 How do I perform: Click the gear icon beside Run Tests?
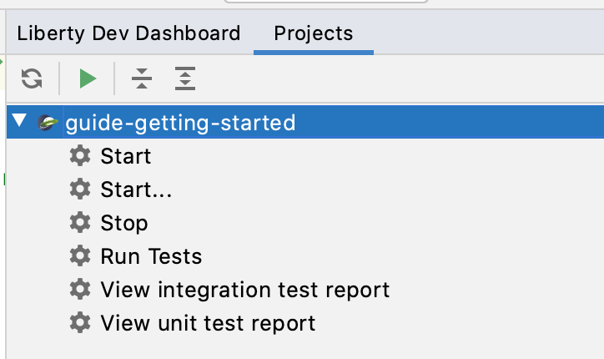80,255
